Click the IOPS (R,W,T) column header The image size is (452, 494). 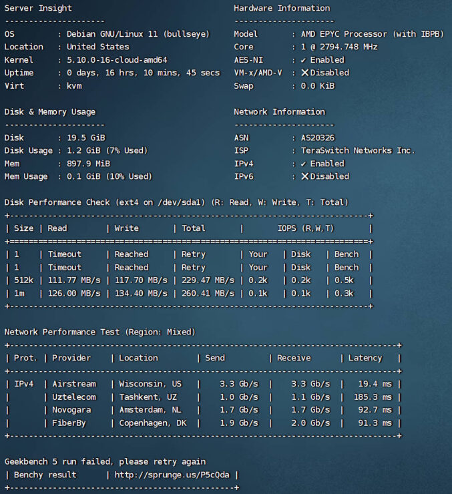(x=306, y=228)
